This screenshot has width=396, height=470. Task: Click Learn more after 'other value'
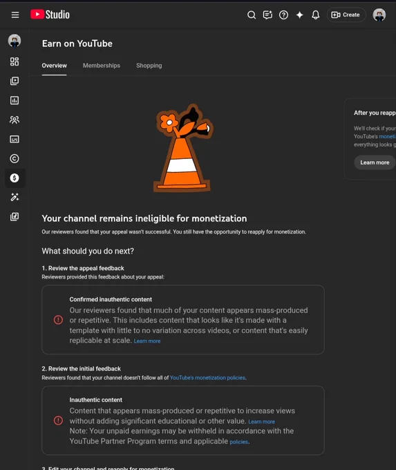tap(261, 422)
